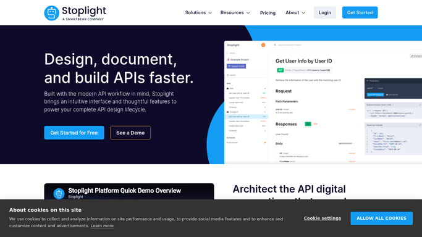Expand the Solutions dropdown menu
Image resolution: width=422 pixels, height=237 pixels.
click(x=198, y=12)
